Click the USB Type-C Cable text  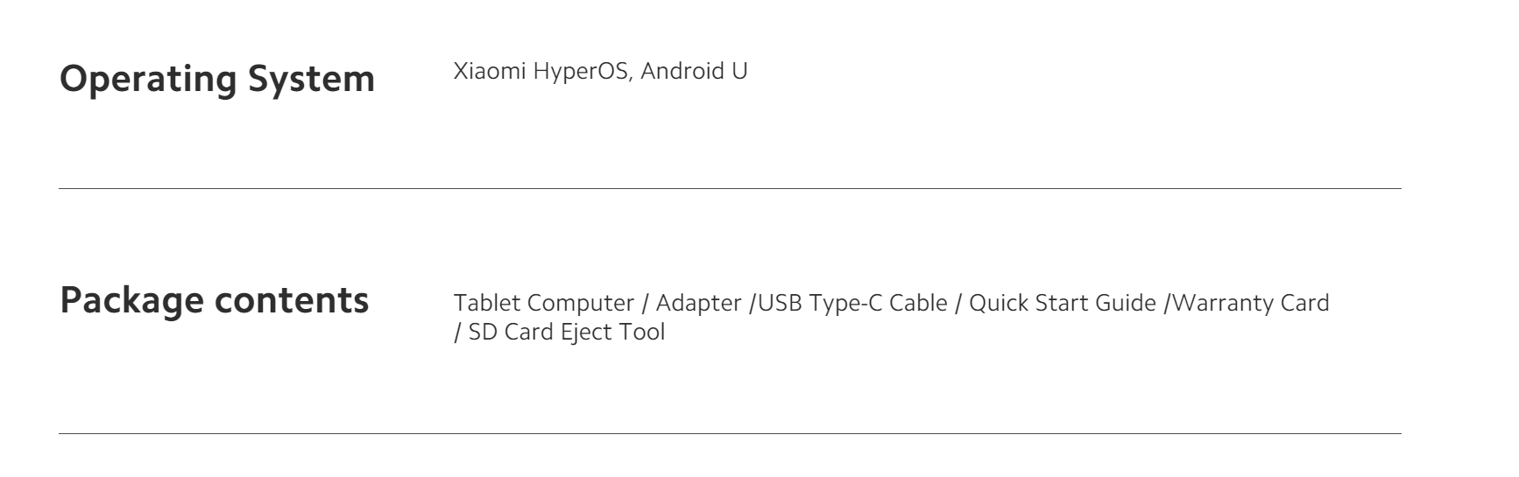[x=852, y=303]
